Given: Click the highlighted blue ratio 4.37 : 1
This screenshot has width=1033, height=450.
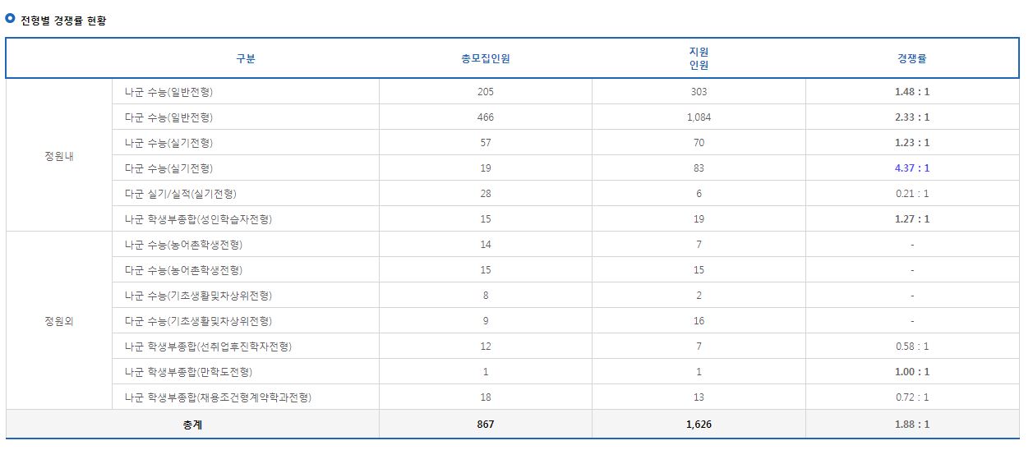Looking at the screenshot, I should point(912,168).
